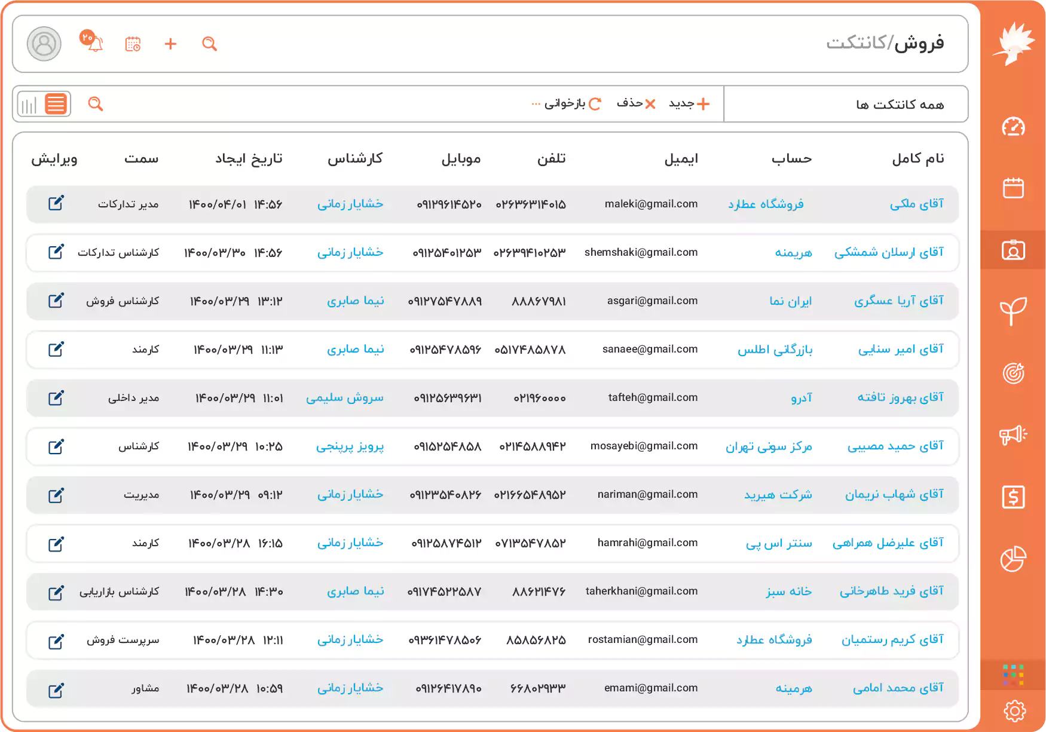1046x732 pixels.
Task: Sort by the تاریخ ایجاد column header
Action: [x=249, y=158]
